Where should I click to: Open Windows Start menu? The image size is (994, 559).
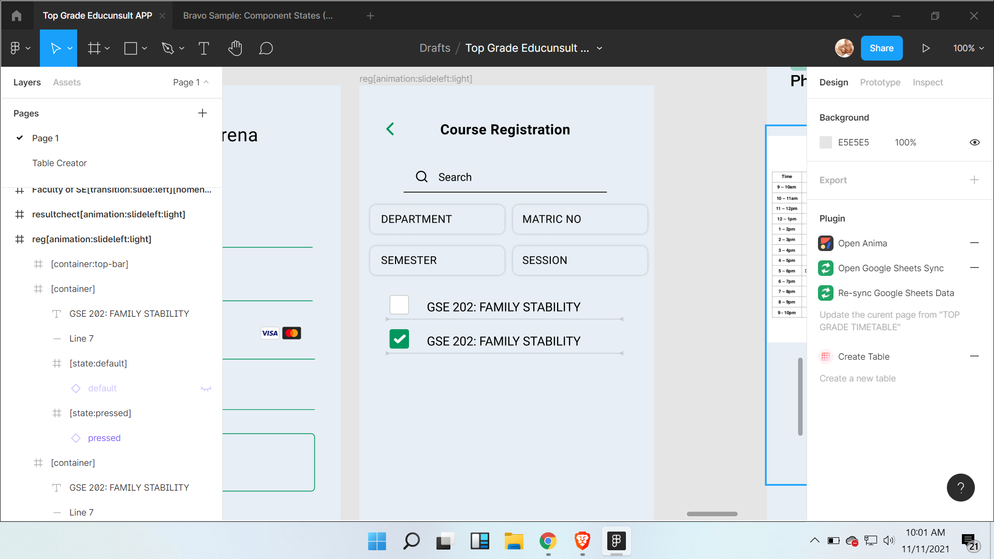(x=377, y=541)
